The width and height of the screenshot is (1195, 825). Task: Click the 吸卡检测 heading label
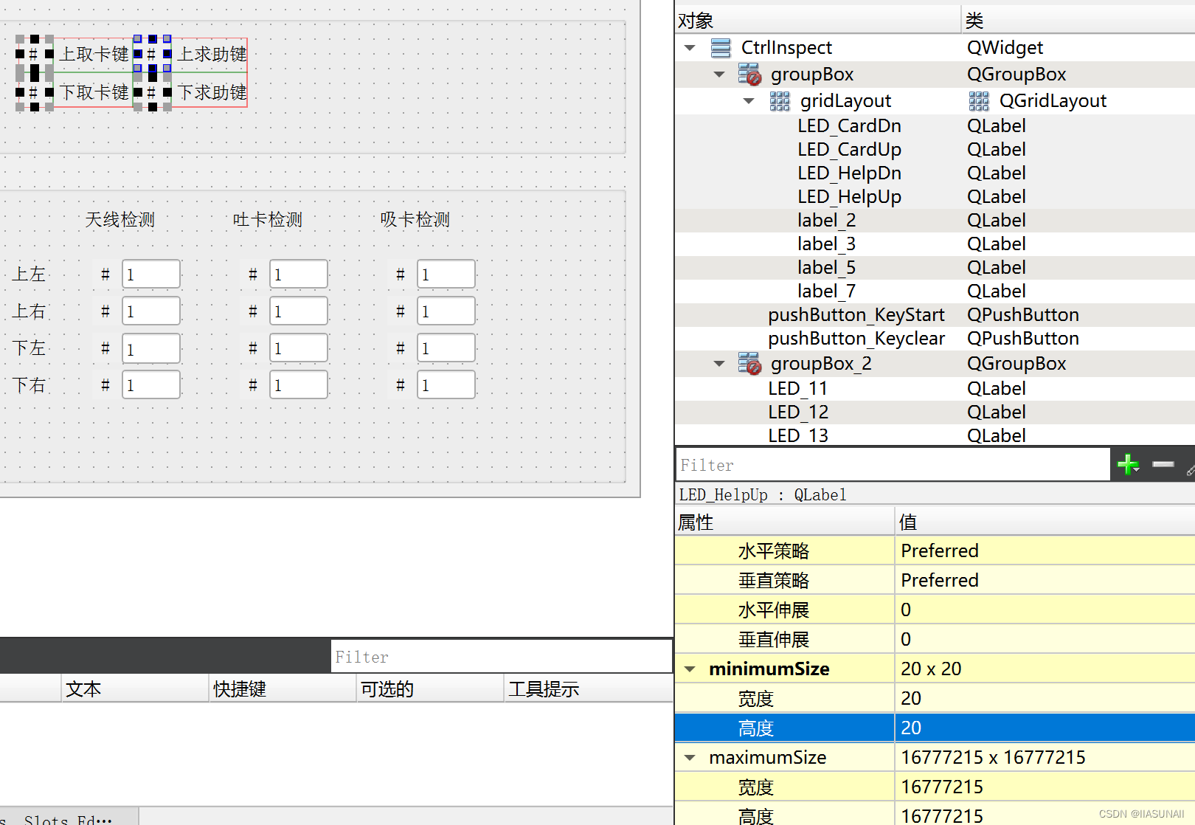(415, 220)
